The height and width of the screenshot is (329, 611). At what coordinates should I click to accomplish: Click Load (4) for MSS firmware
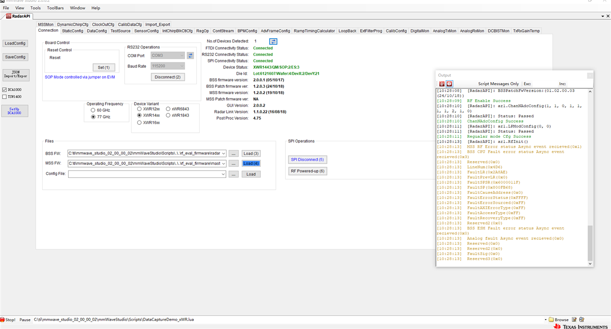coord(251,164)
